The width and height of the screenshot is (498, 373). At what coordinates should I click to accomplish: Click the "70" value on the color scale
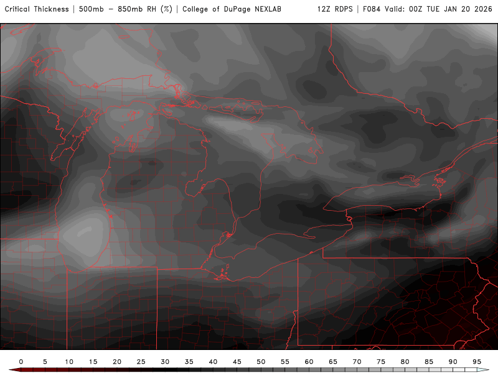pyautogui.click(x=357, y=362)
